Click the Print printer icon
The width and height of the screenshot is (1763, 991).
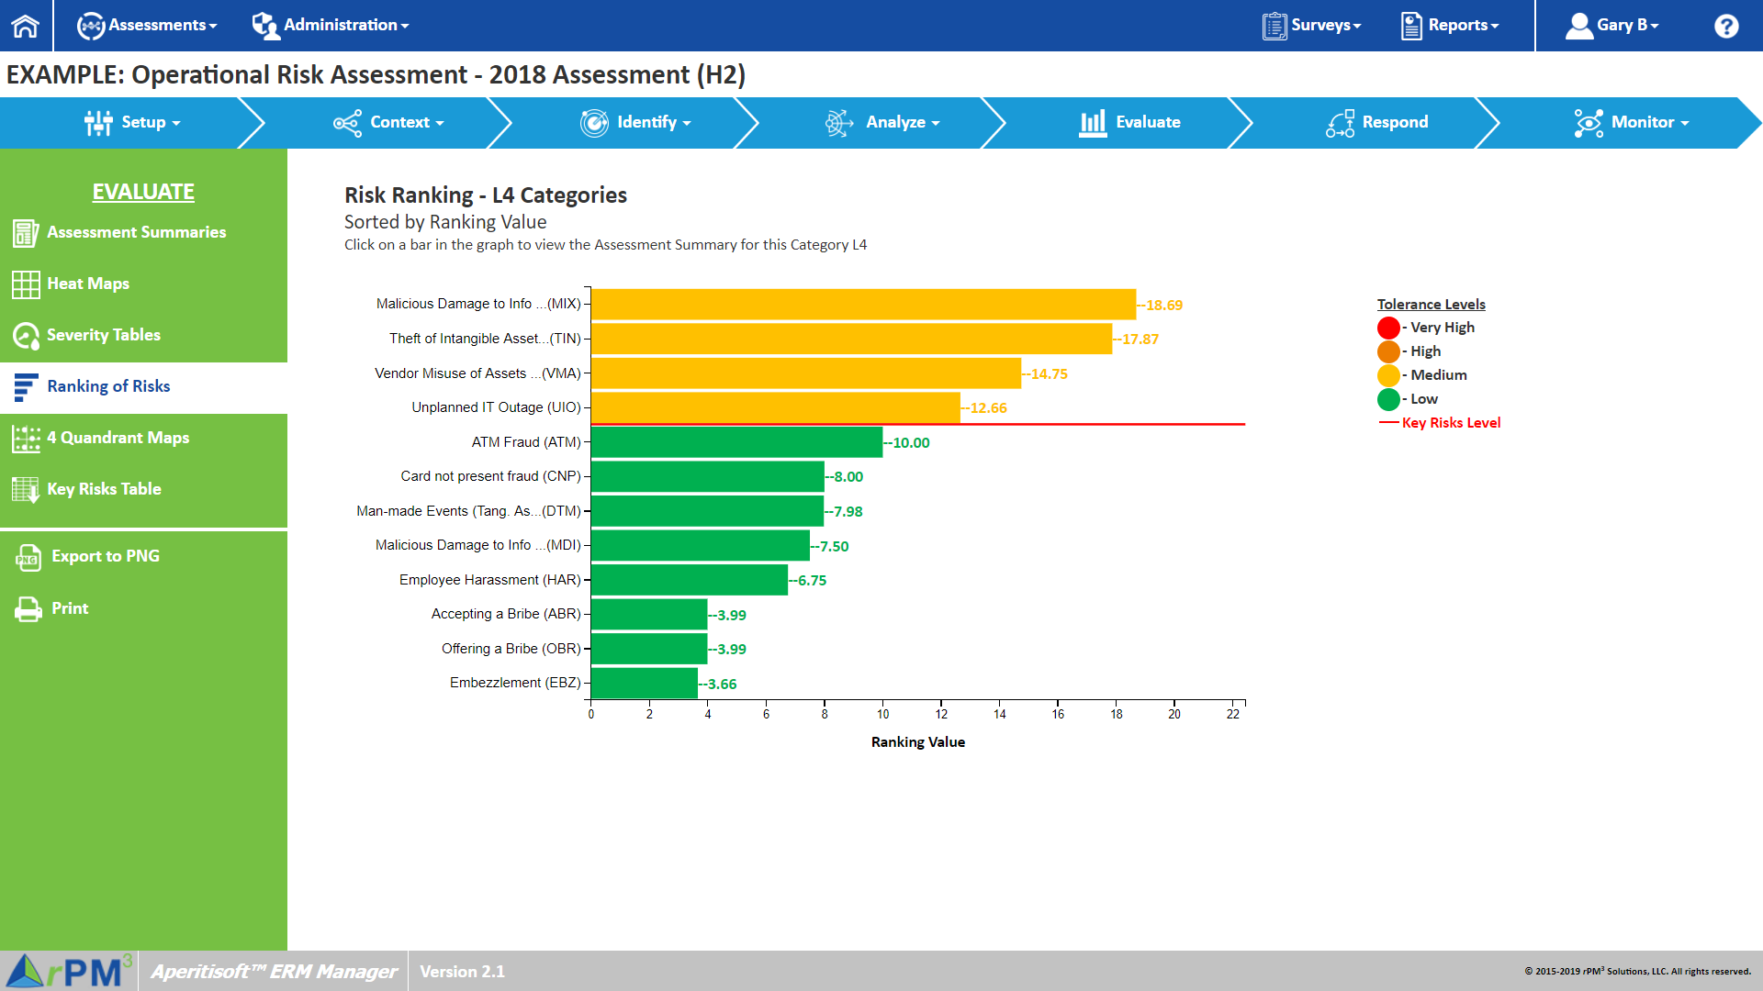28,609
